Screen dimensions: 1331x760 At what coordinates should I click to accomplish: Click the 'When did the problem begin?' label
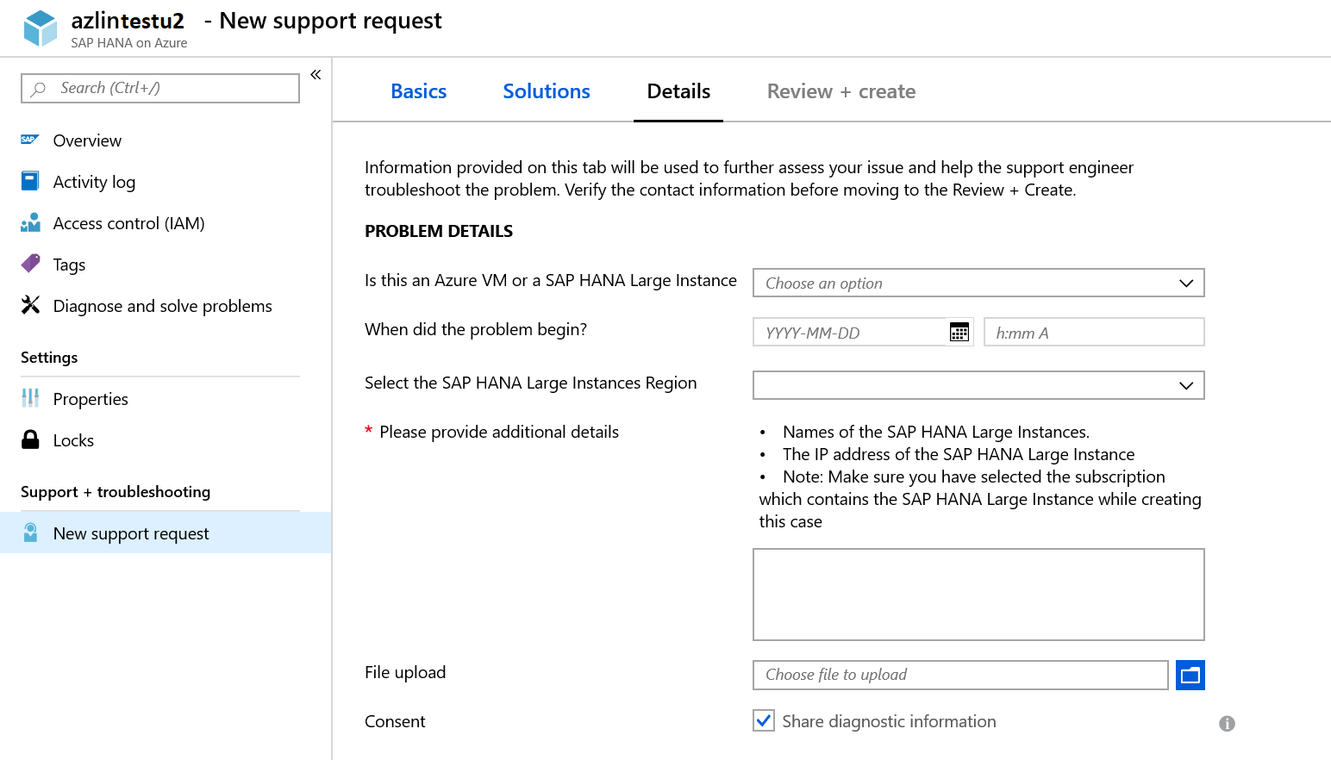[476, 329]
